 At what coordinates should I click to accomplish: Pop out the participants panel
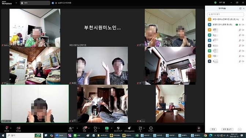point(240,8)
